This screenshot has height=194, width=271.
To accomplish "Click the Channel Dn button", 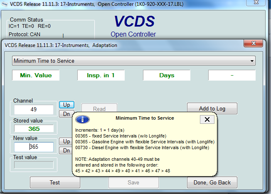I will click(x=66, y=114).
